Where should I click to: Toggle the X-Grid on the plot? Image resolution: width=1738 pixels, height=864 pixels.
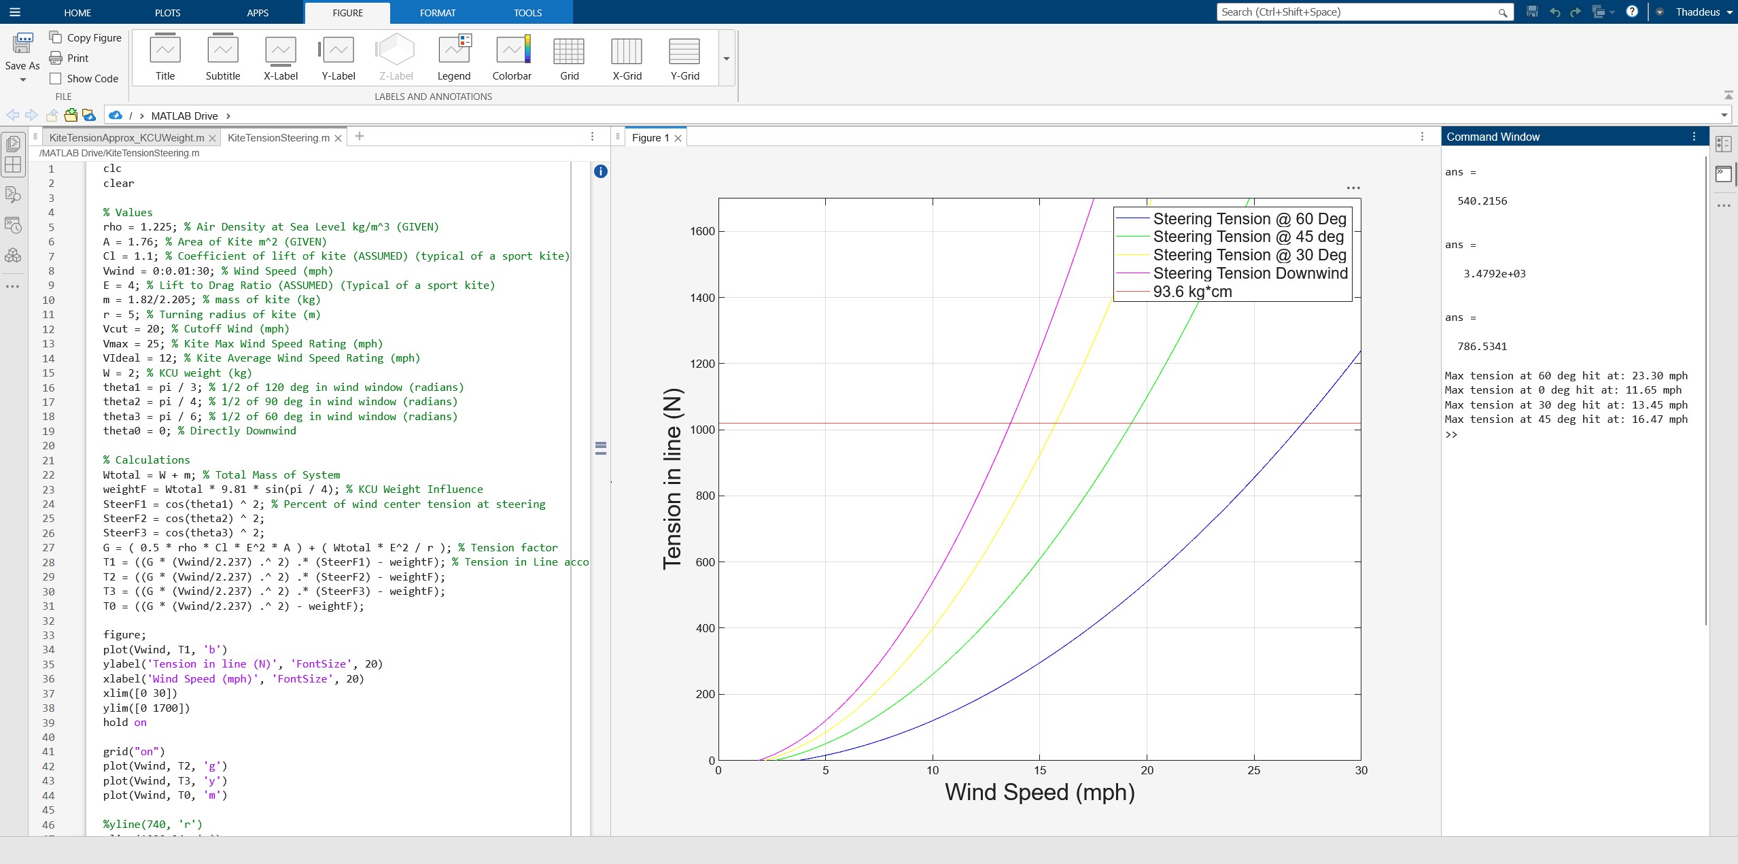627,57
